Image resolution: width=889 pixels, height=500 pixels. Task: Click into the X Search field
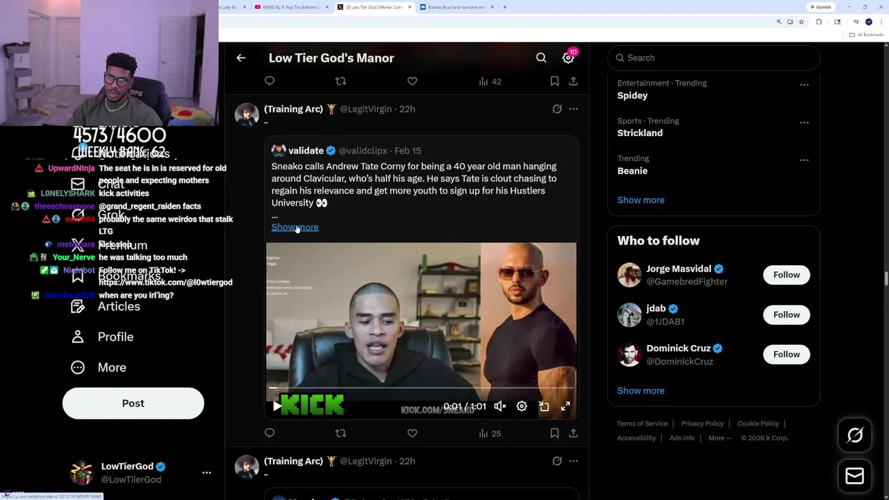click(x=714, y=58)
